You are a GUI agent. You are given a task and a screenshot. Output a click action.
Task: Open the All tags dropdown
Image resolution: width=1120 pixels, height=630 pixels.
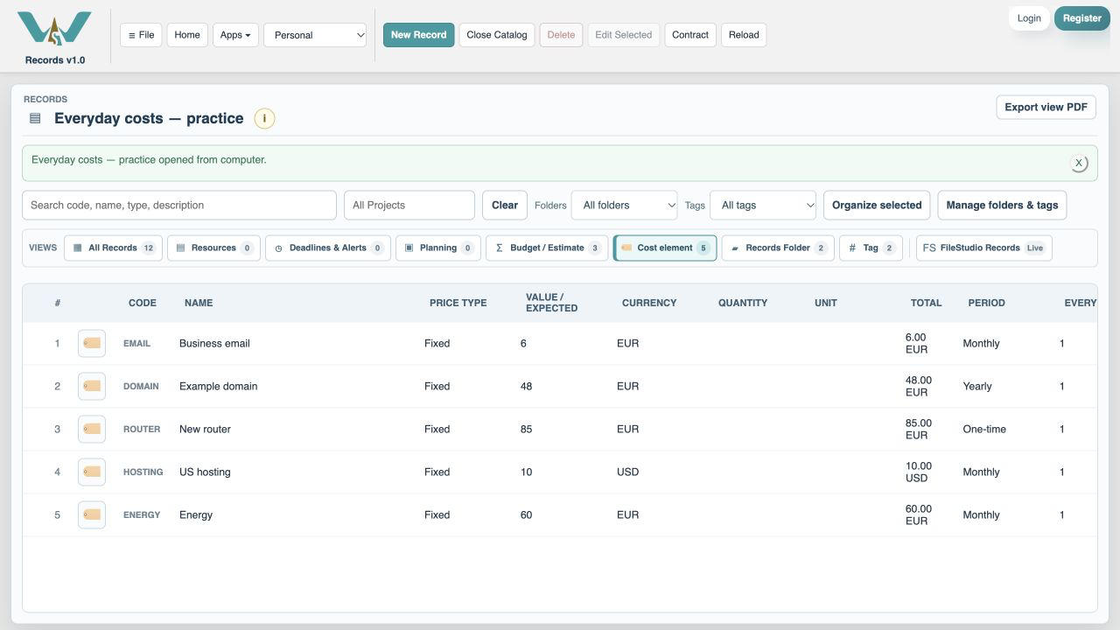763,206
